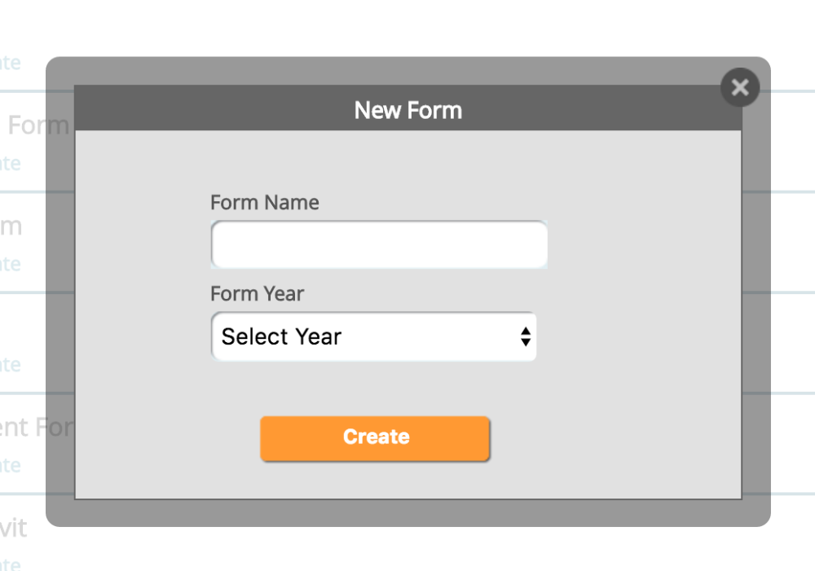This screenshot has width=815, height=571.
Task: Click the faded 'Form' heading behind dialog
Action: (x=38, y=125)
